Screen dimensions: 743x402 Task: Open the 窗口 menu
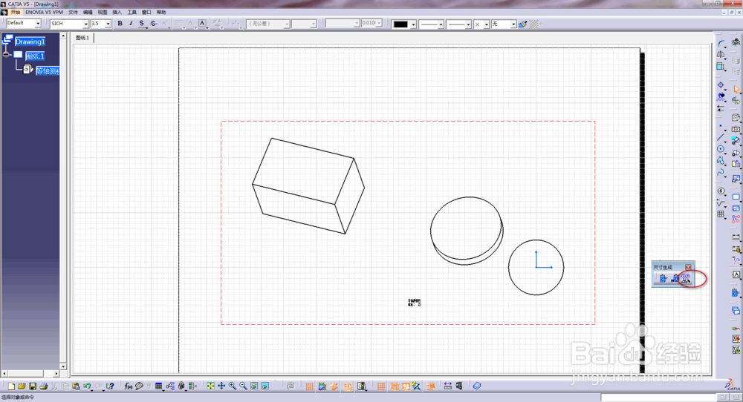[x=146, y=13]
